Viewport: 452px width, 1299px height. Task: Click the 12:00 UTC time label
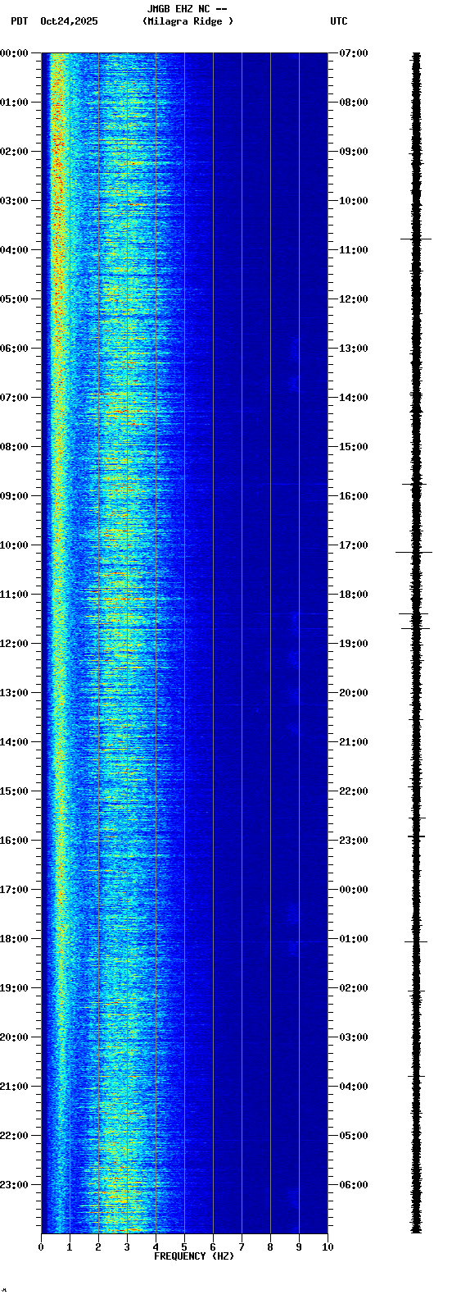(x=354, y=299)
